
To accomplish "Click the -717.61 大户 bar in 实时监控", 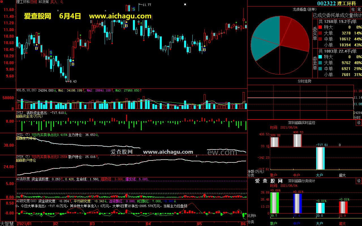I will point(320,158).
